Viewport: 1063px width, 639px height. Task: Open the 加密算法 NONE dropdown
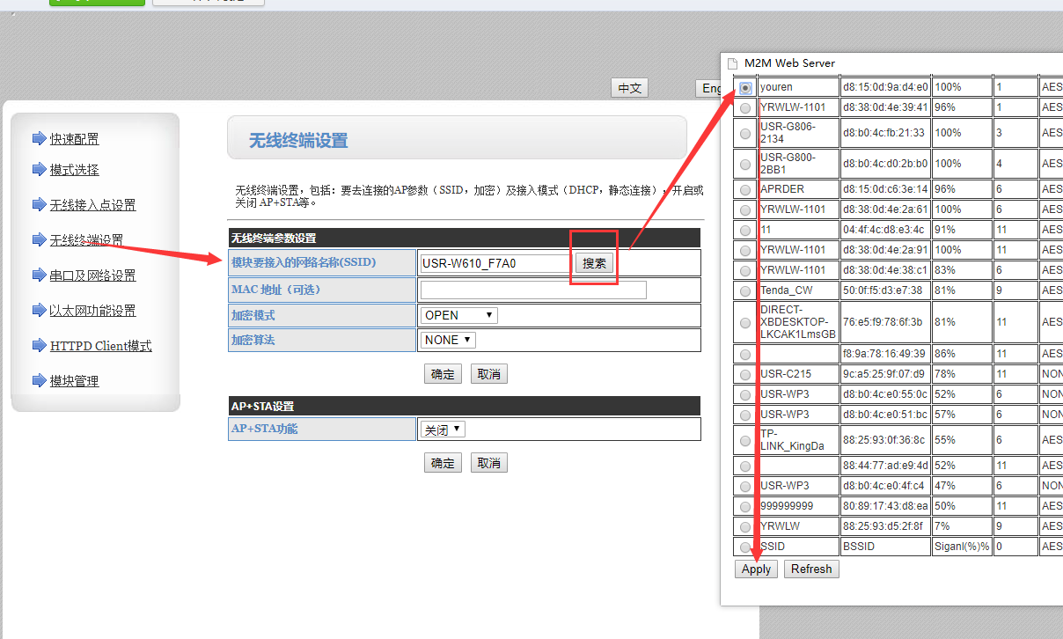tap(448, 340)
